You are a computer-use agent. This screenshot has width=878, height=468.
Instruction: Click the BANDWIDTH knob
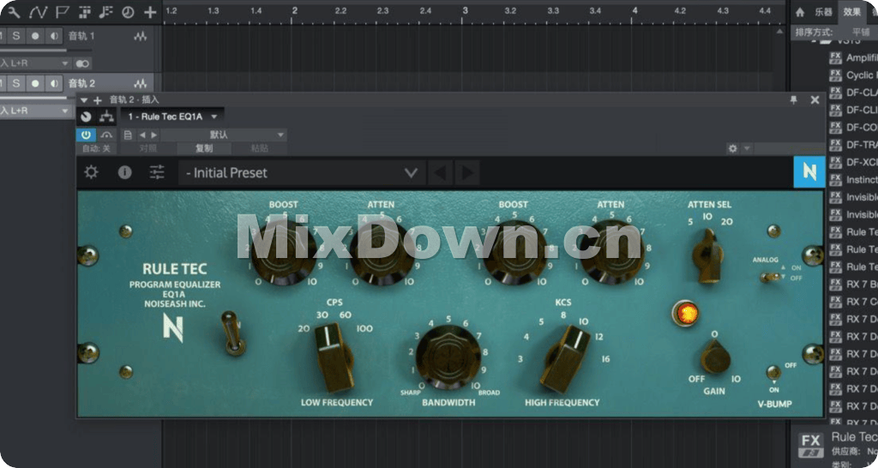click(x=448, y=357)
